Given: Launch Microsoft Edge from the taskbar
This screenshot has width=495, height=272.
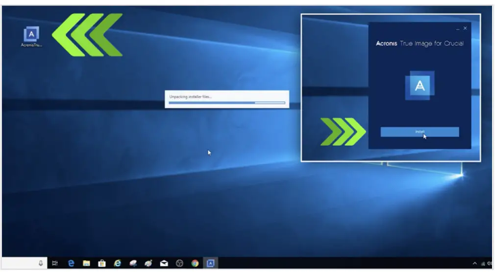Looking at the screenshot, I should 71,263.
